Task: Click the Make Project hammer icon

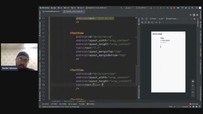Action: 121,8
